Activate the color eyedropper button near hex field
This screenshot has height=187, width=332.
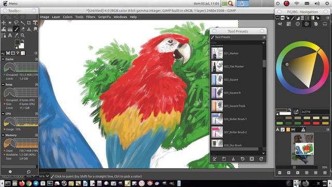click(296, 112)
